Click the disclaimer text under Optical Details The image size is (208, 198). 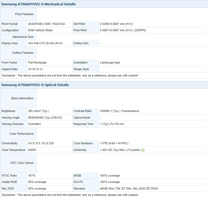[70, 195]
